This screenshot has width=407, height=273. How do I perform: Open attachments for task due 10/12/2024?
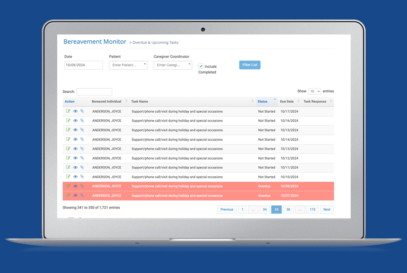[x=82, y=158]
